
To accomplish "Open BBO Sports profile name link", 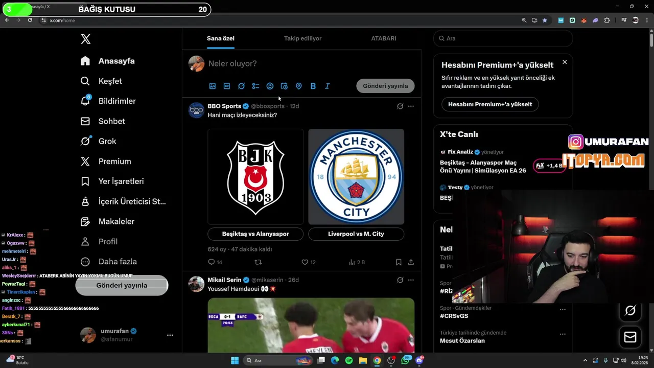I will [224, 106].
